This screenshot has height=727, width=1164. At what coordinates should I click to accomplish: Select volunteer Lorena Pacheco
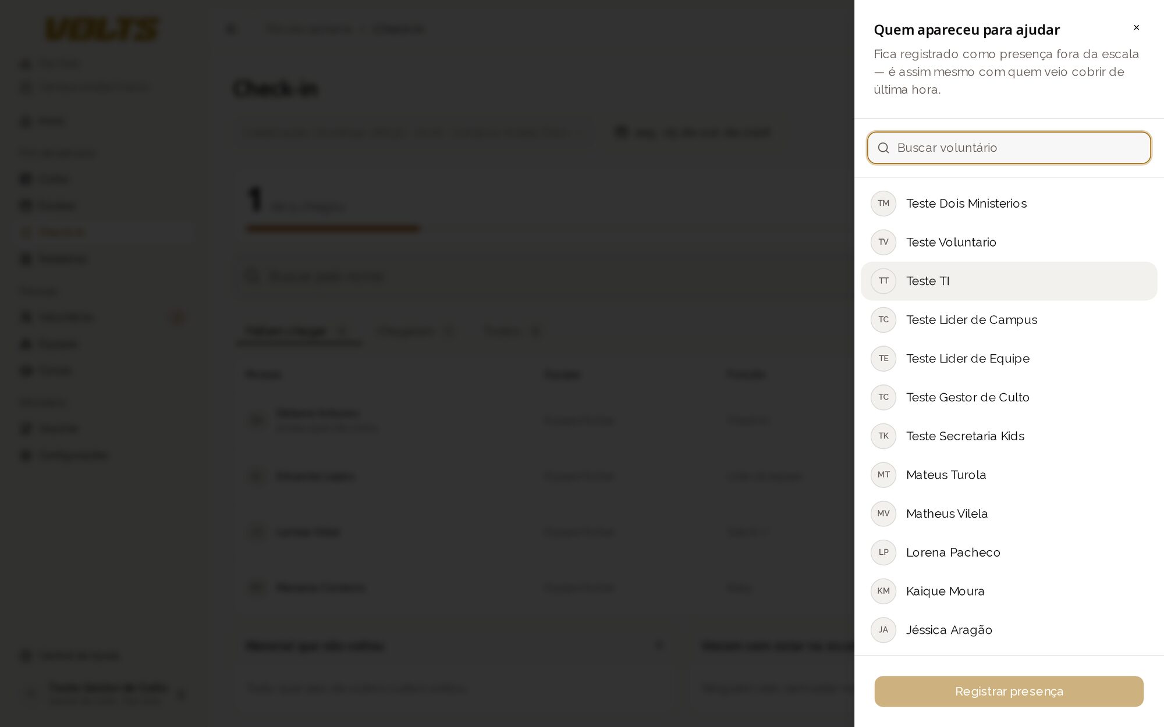(x=1009, y=553)
